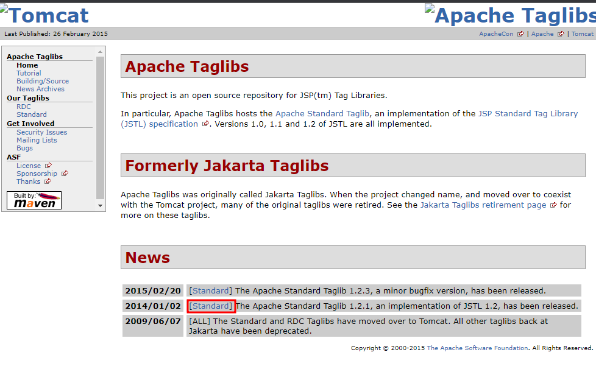Click external icon next to License

48,166
